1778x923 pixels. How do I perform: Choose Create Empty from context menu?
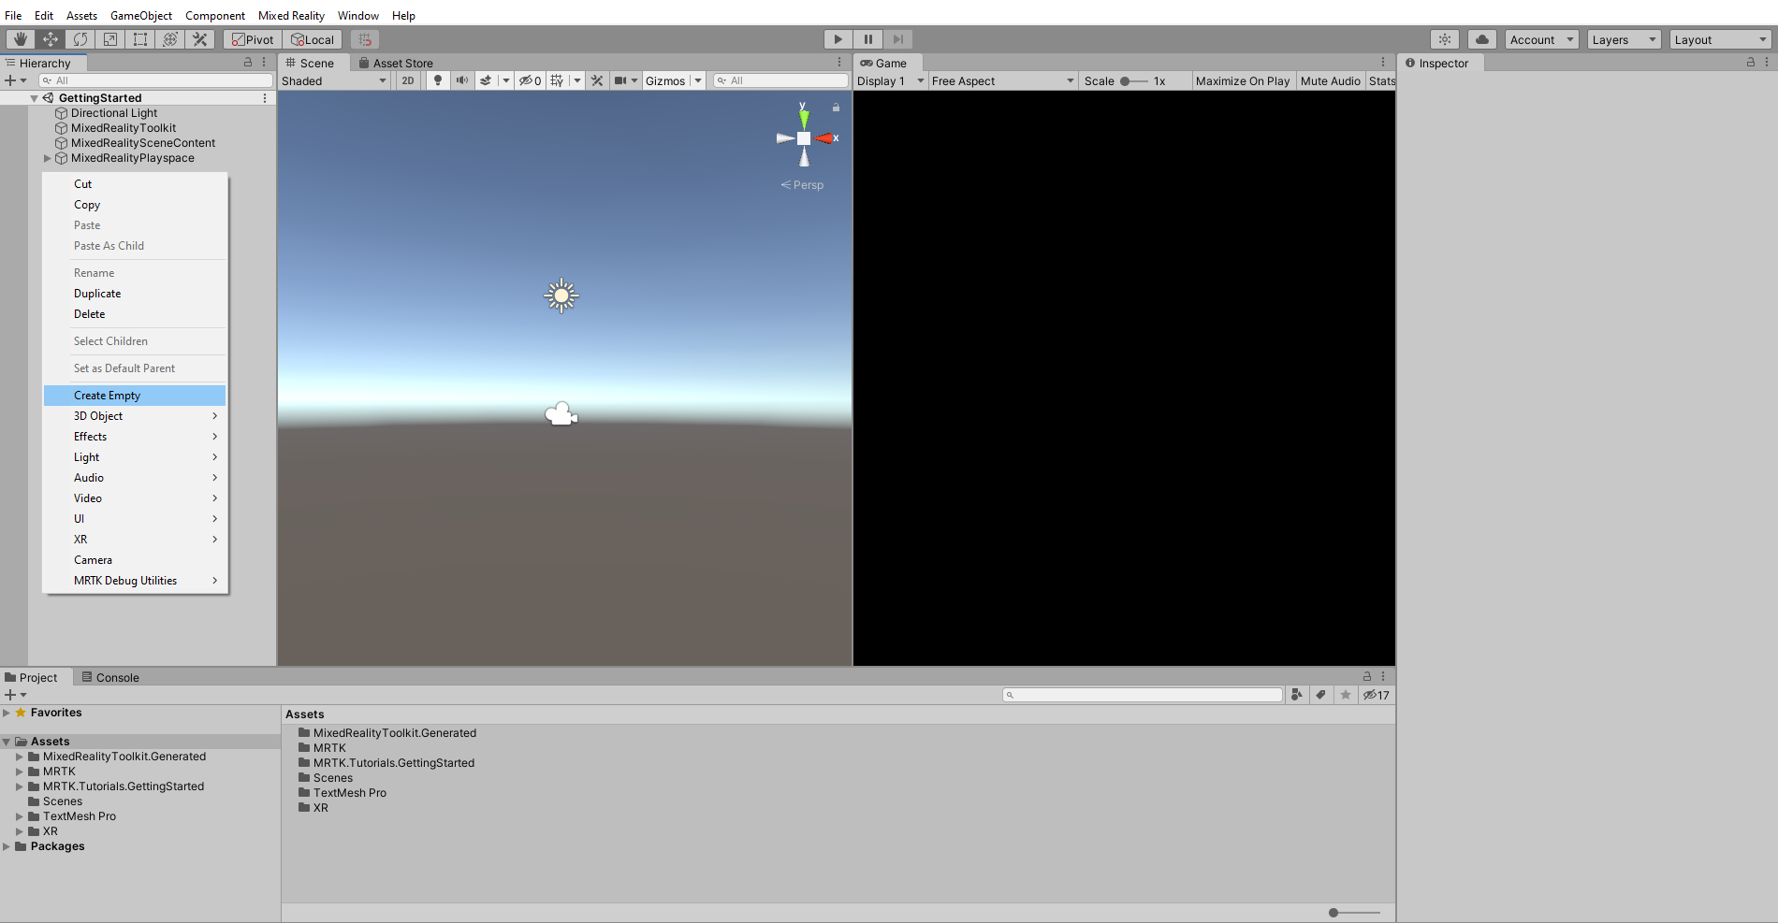[x=135, y=396]
